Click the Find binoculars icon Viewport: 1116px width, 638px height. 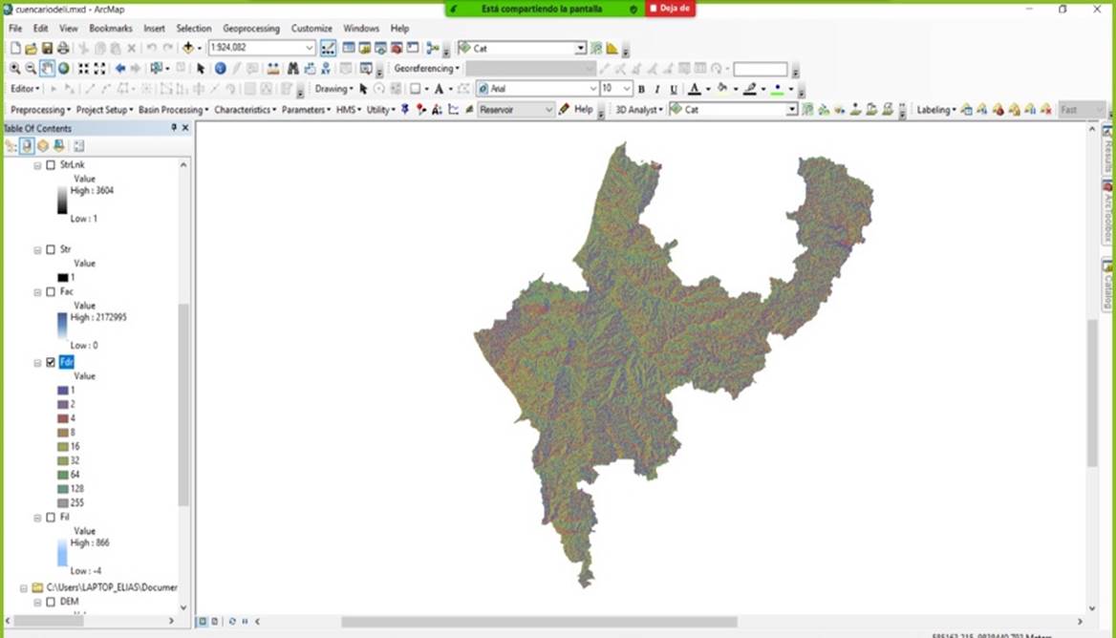coord(292,69)
